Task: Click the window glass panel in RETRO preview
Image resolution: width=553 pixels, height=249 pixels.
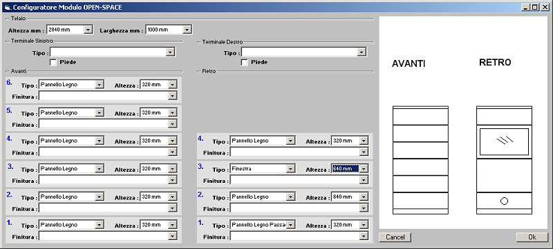Action: click(x=504, y=141)
